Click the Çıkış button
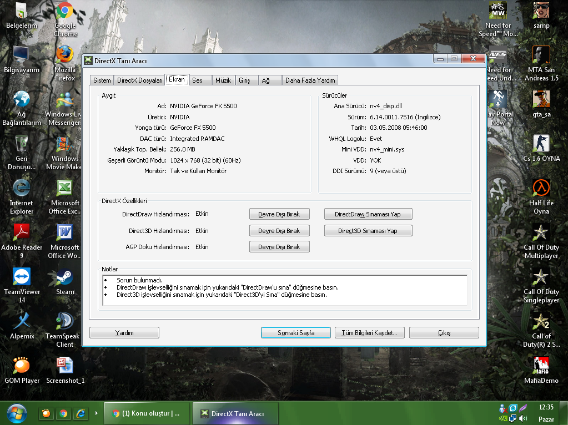This screenshot has height=425, width=568. pos(444,333)
